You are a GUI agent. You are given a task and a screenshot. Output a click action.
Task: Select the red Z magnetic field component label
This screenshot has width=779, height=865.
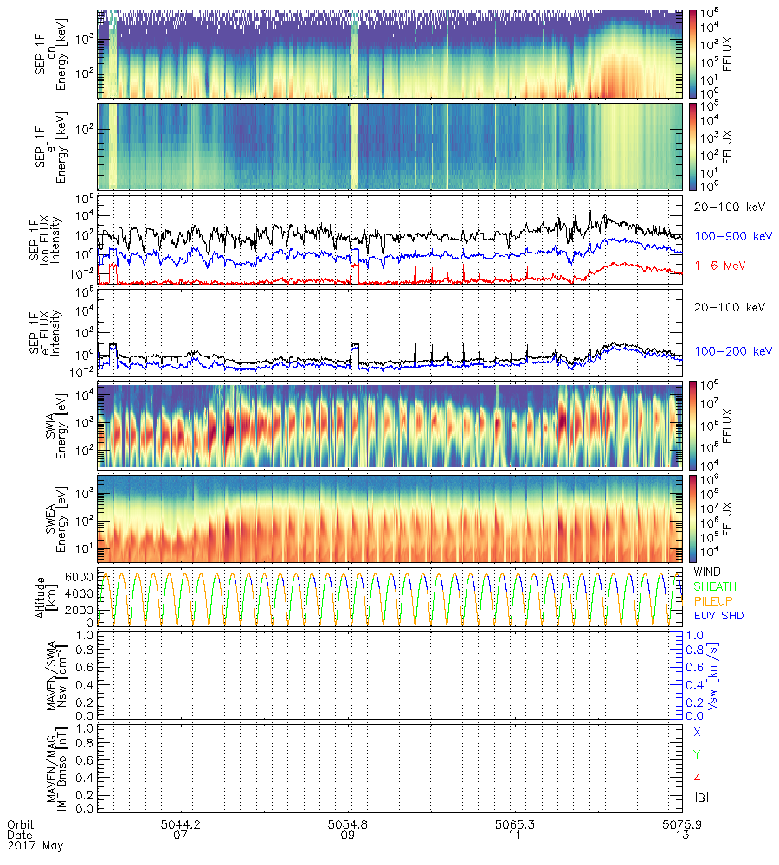pyautogui.click(x=698, y=775)
